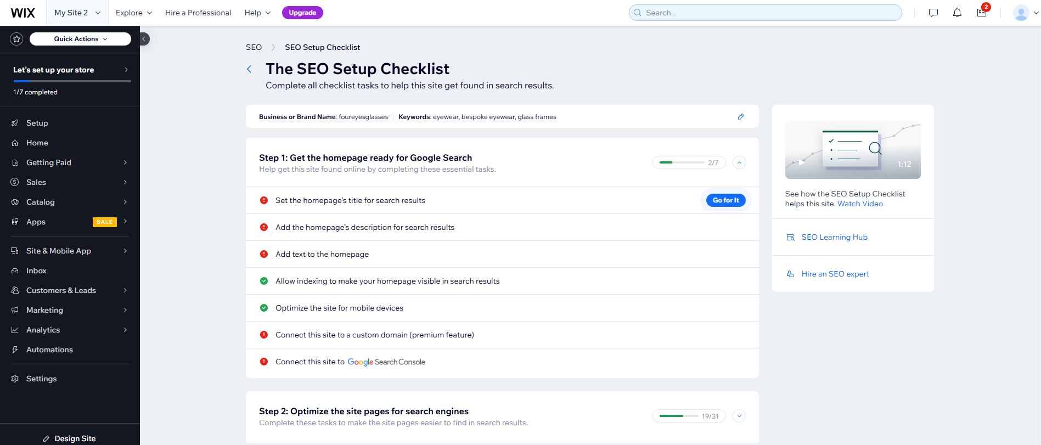
Task: Open Site & Mobile App menu
Action: tap(70, 251)
